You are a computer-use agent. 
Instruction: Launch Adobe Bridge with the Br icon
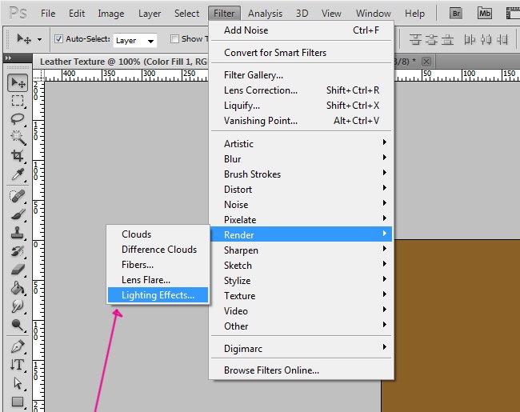click(457, 13)
